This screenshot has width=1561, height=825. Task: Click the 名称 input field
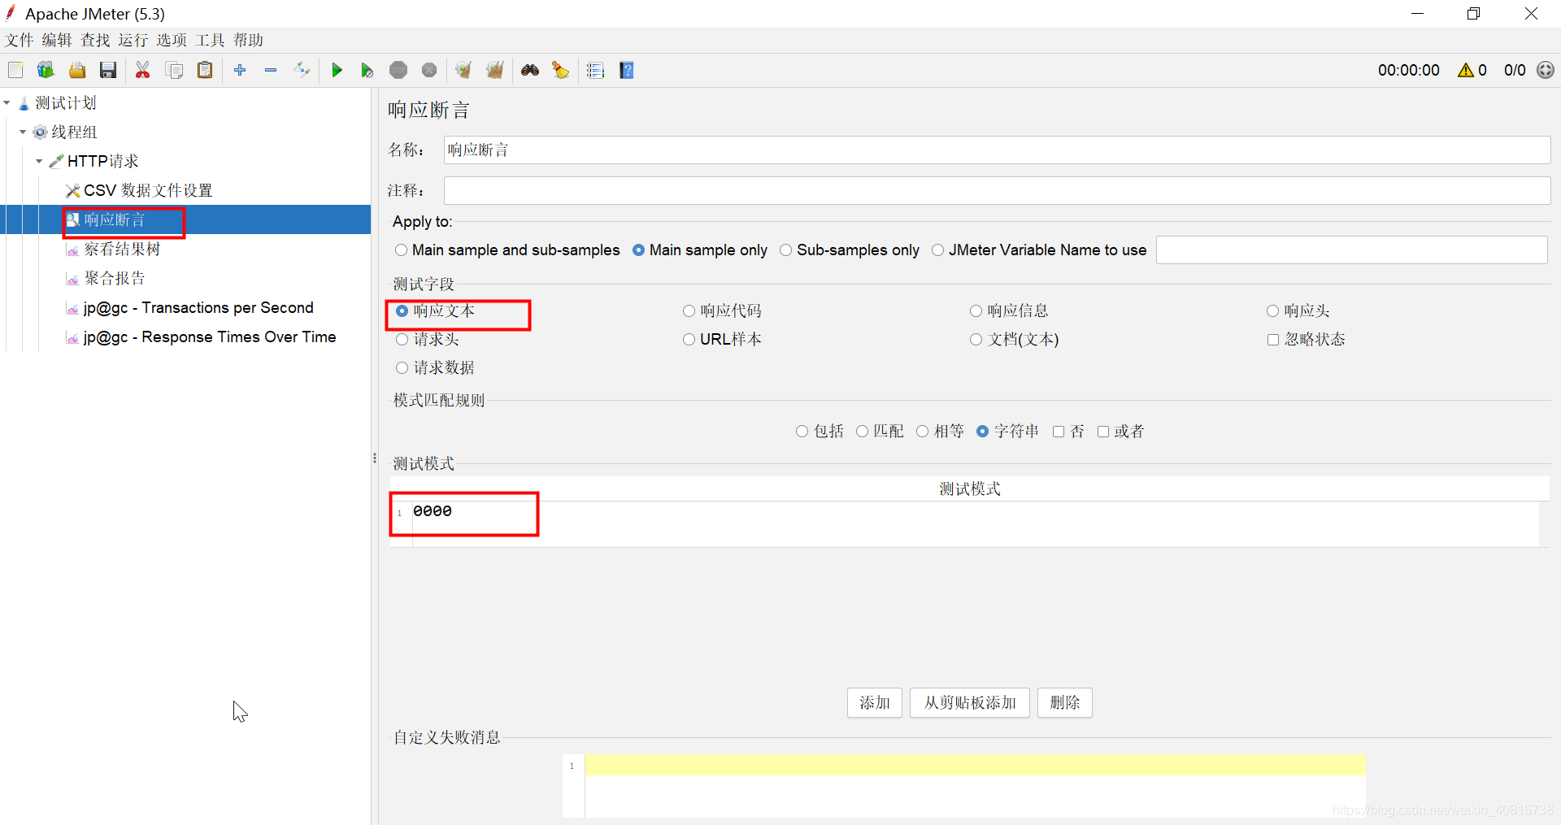(997, 150)
